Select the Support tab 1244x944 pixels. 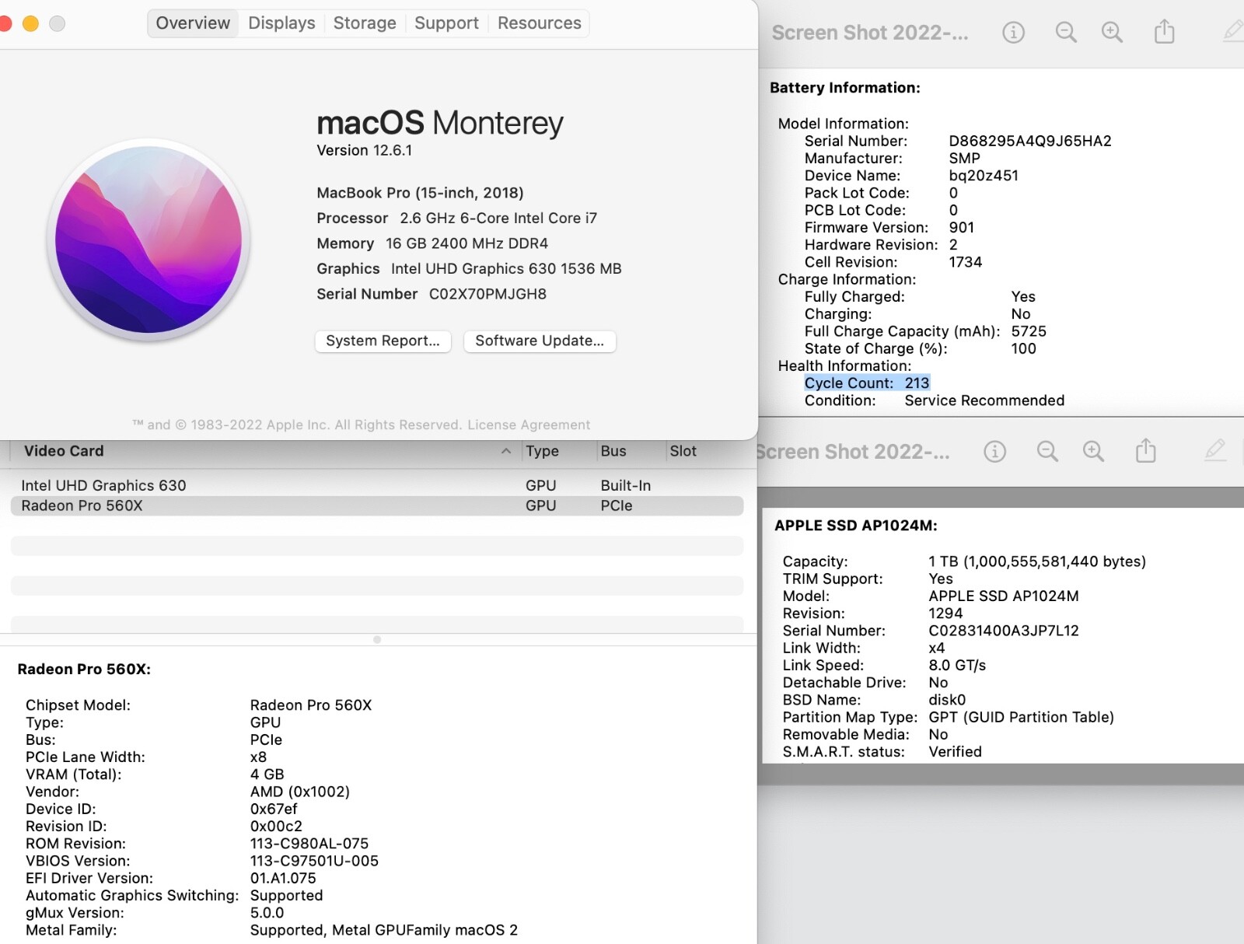point(446,23)
